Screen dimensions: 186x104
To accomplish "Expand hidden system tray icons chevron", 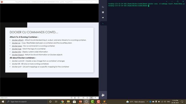I will (x=147, y=102).
